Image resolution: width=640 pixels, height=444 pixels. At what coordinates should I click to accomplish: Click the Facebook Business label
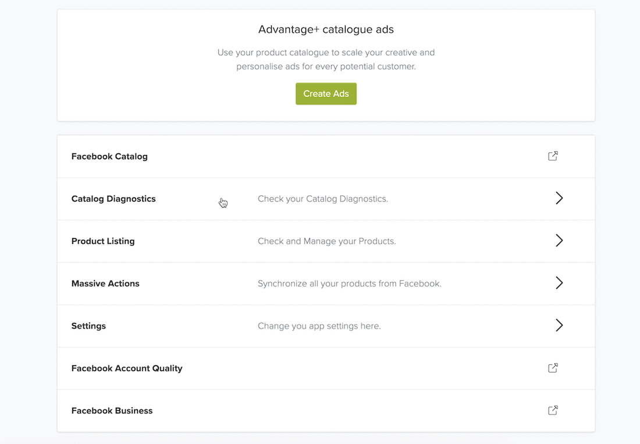click(112, 411)
